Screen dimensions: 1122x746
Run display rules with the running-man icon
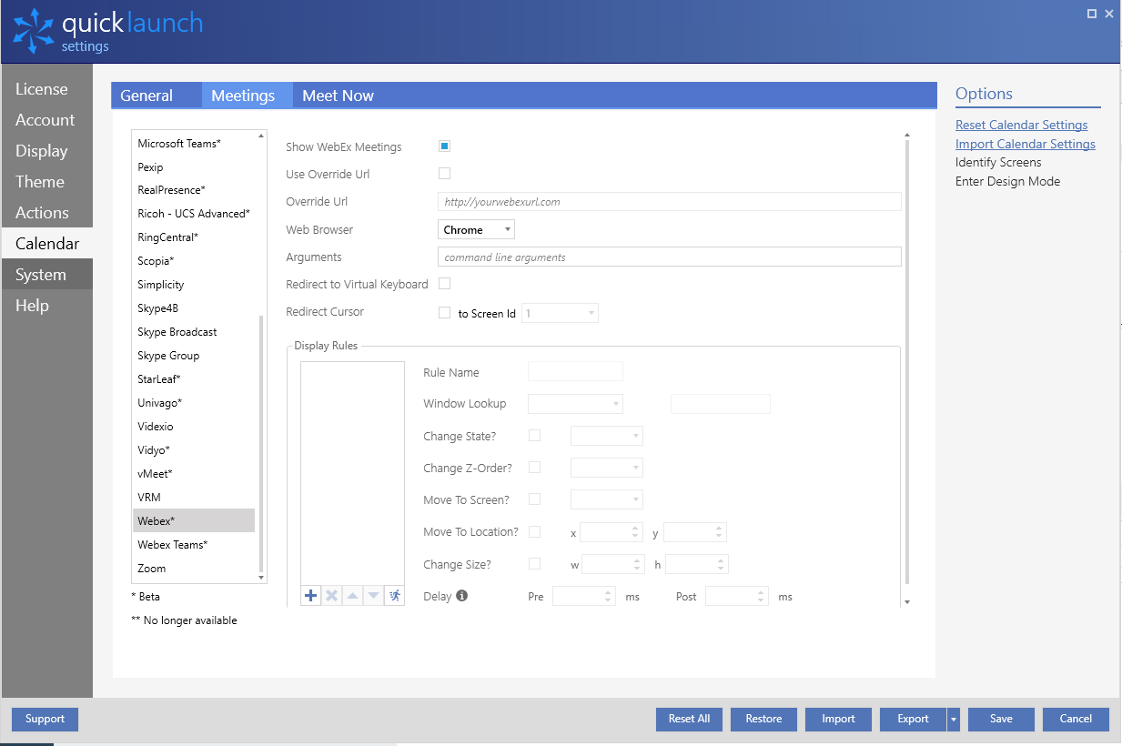pyautogui.click(x=394, y=596)
